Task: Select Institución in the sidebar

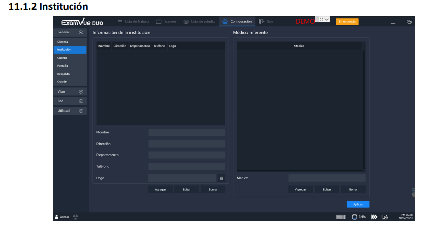Action: pyautogui.click(x=70, y=50)
